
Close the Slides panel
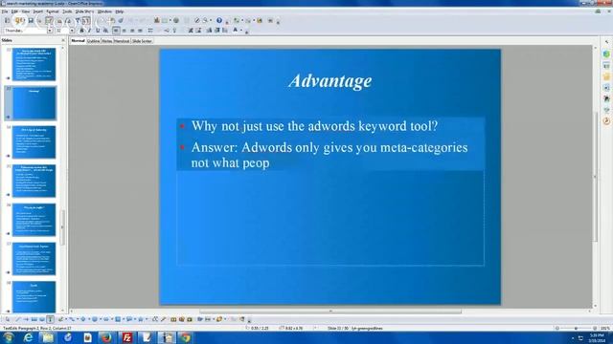coord(63,40)
